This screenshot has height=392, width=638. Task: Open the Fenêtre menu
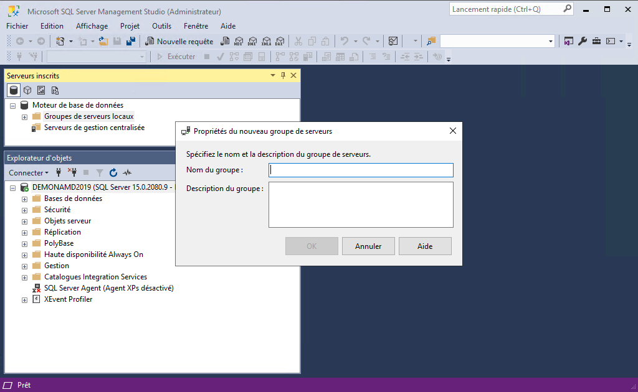[x=196, y=26]
